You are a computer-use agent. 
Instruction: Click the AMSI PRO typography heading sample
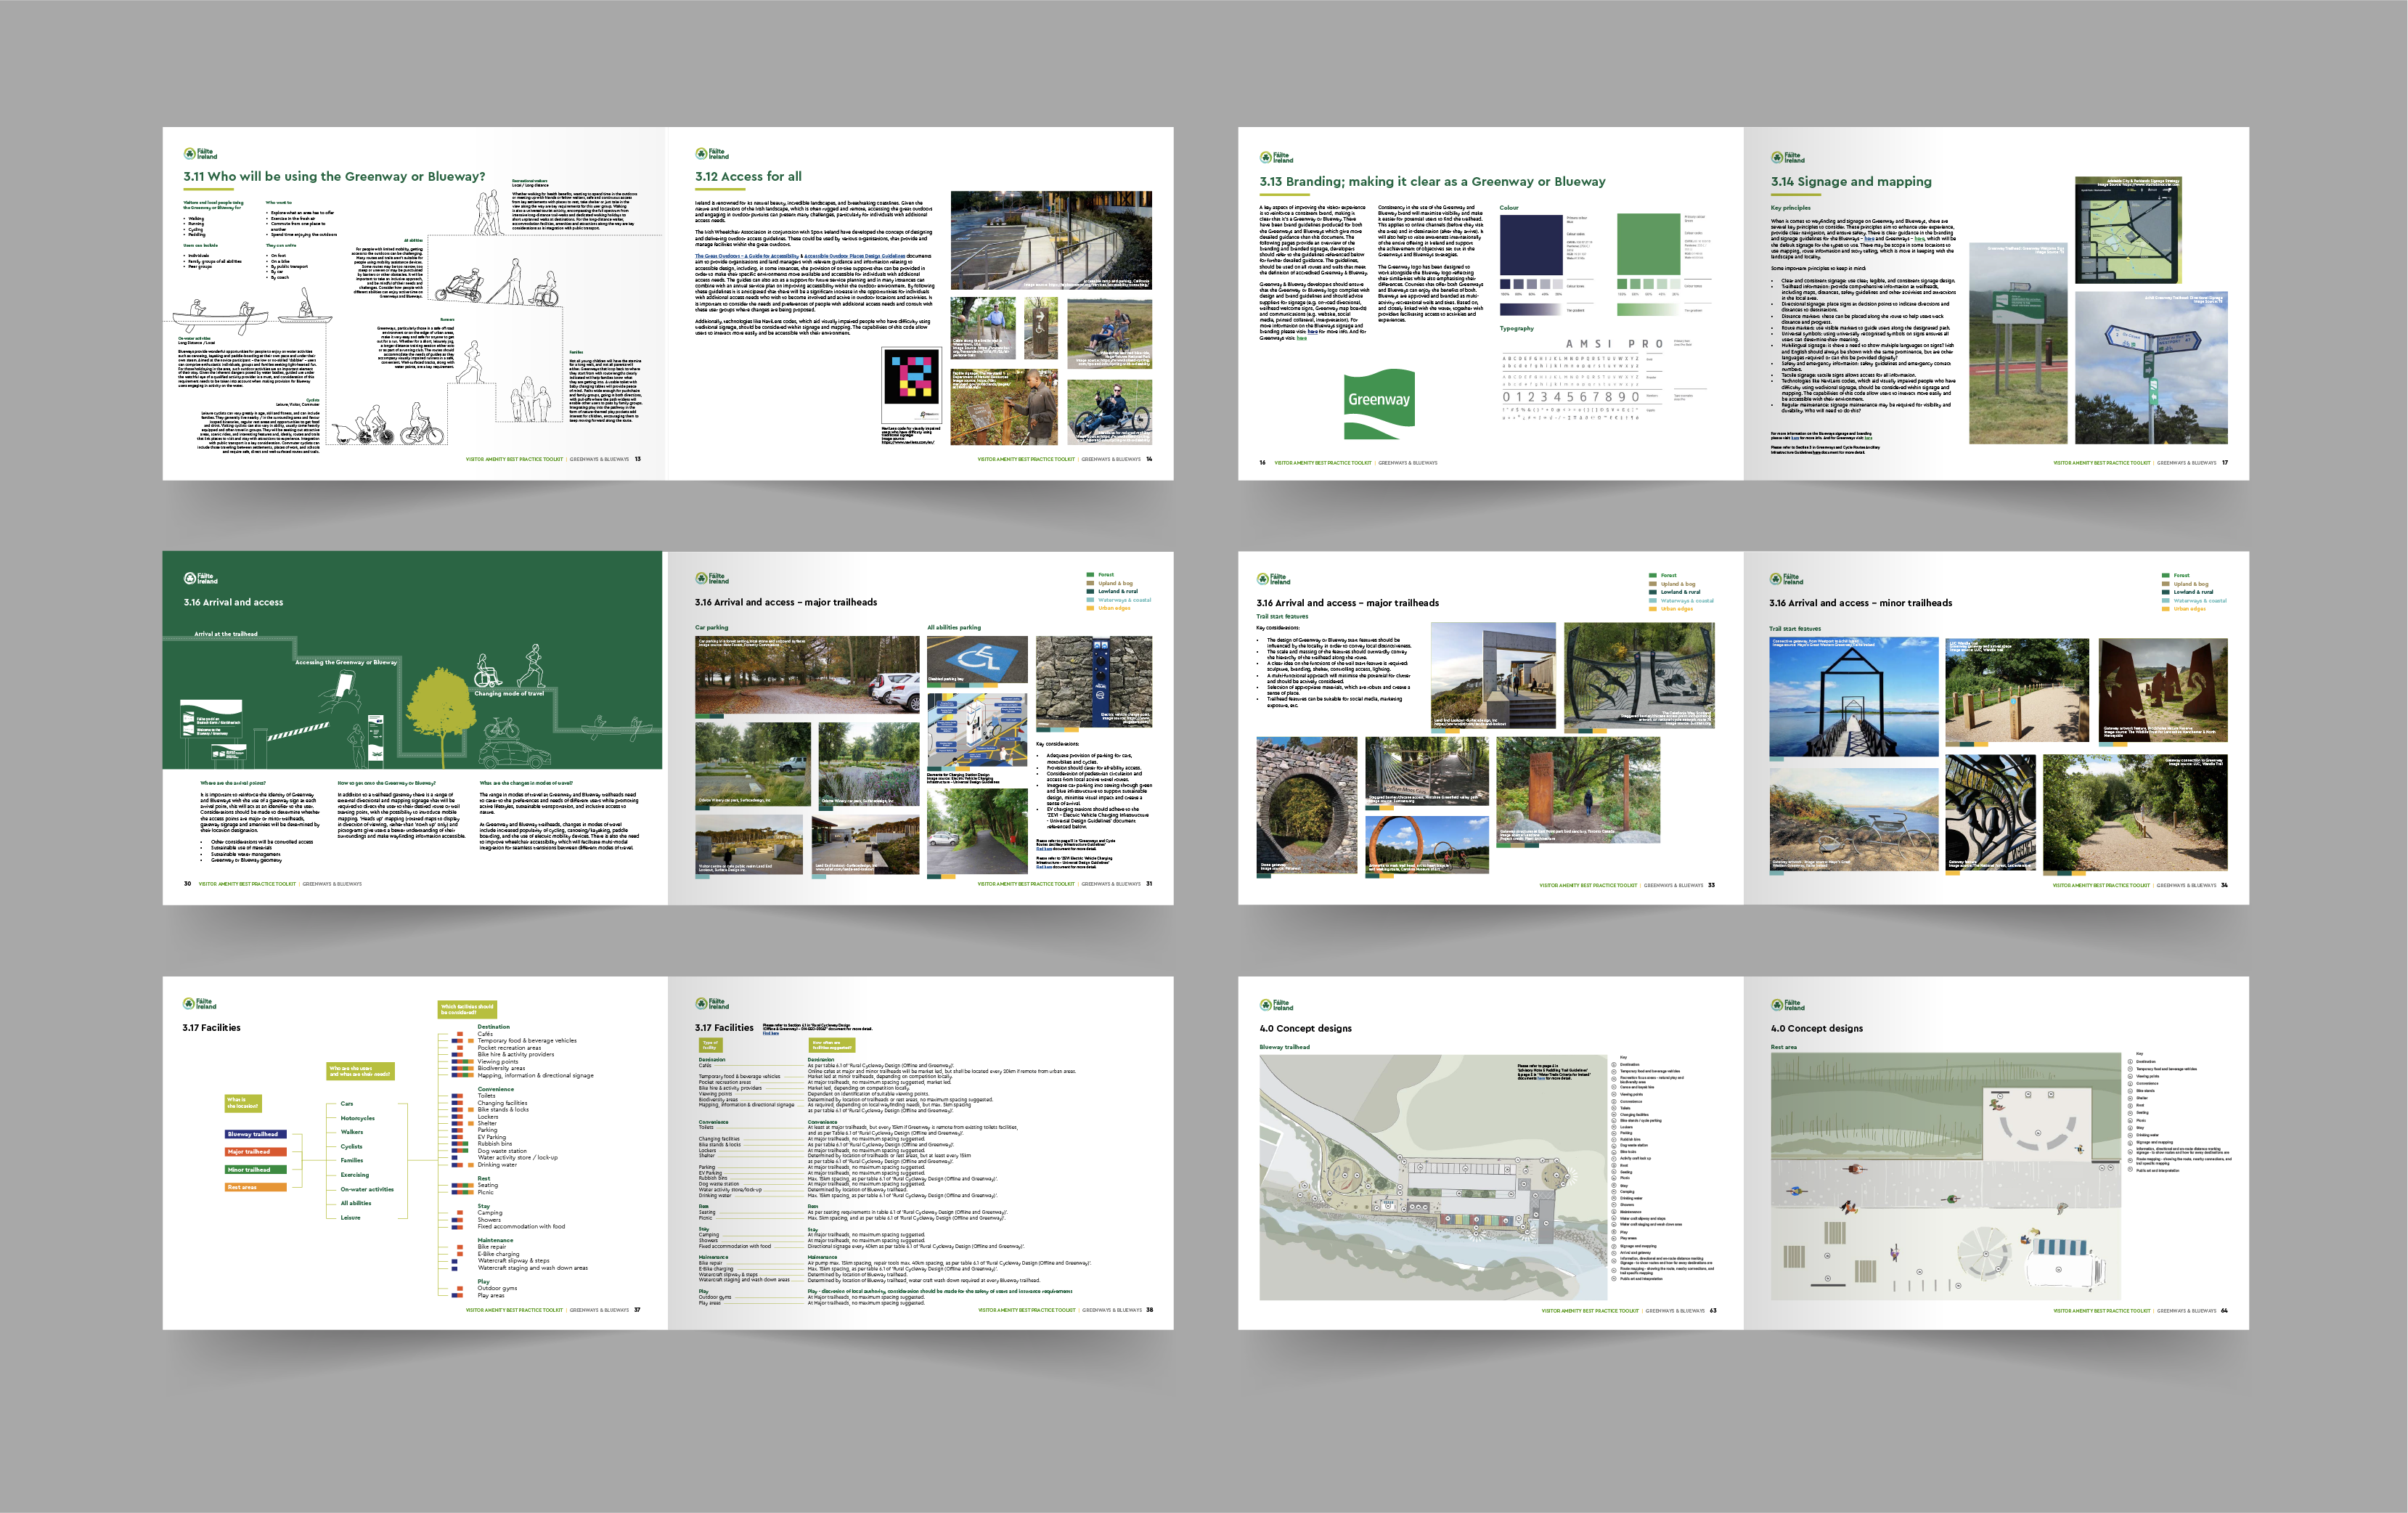pos(1614,344)
